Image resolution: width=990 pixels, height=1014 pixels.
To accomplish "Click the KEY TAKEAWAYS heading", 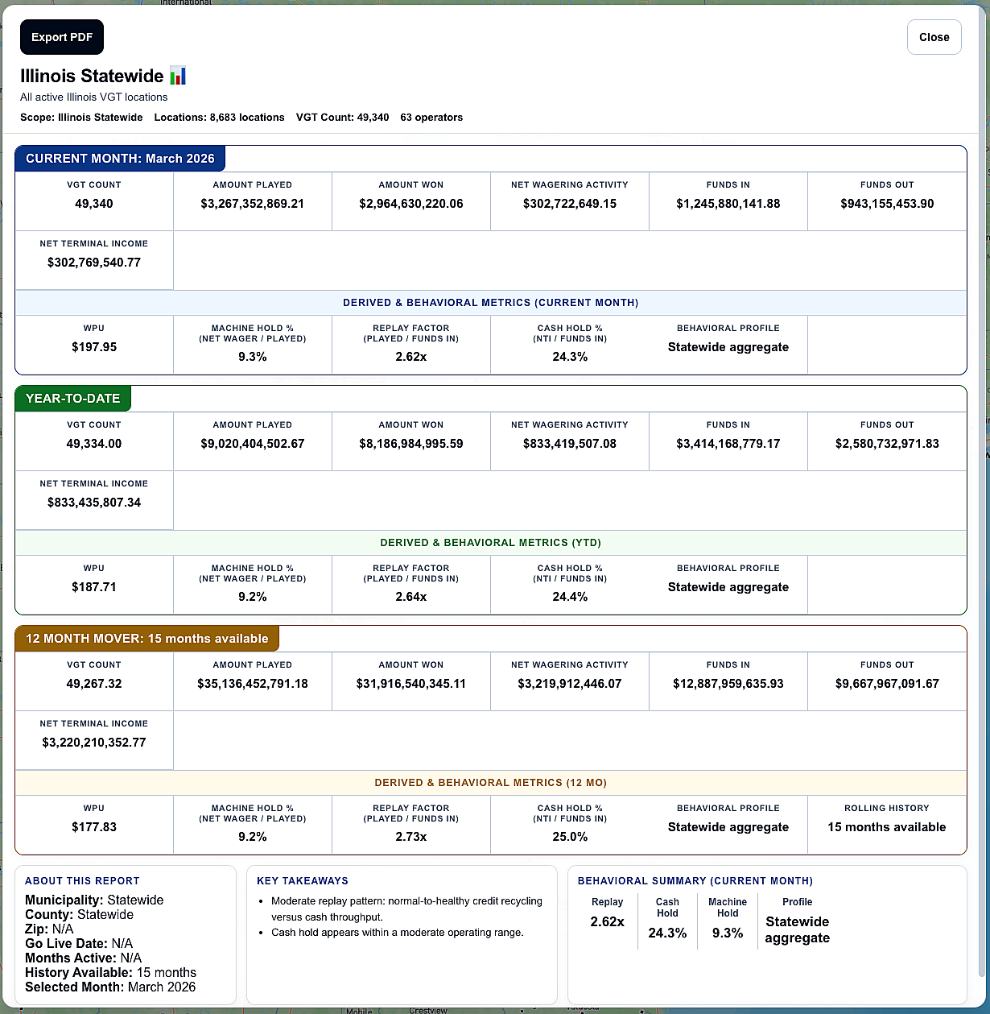I will pos(303,881).
